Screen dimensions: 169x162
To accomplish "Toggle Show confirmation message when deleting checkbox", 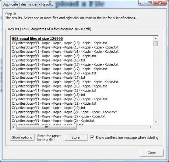I will click(92, 137).
